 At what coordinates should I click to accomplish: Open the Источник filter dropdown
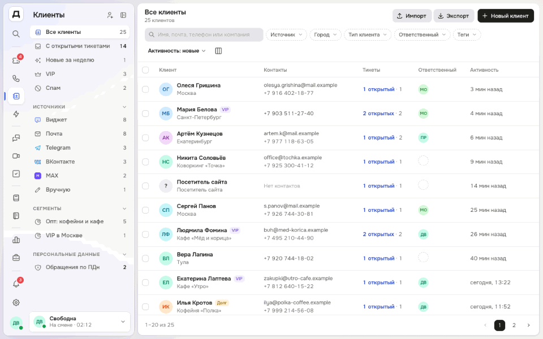tap(286, 34)
